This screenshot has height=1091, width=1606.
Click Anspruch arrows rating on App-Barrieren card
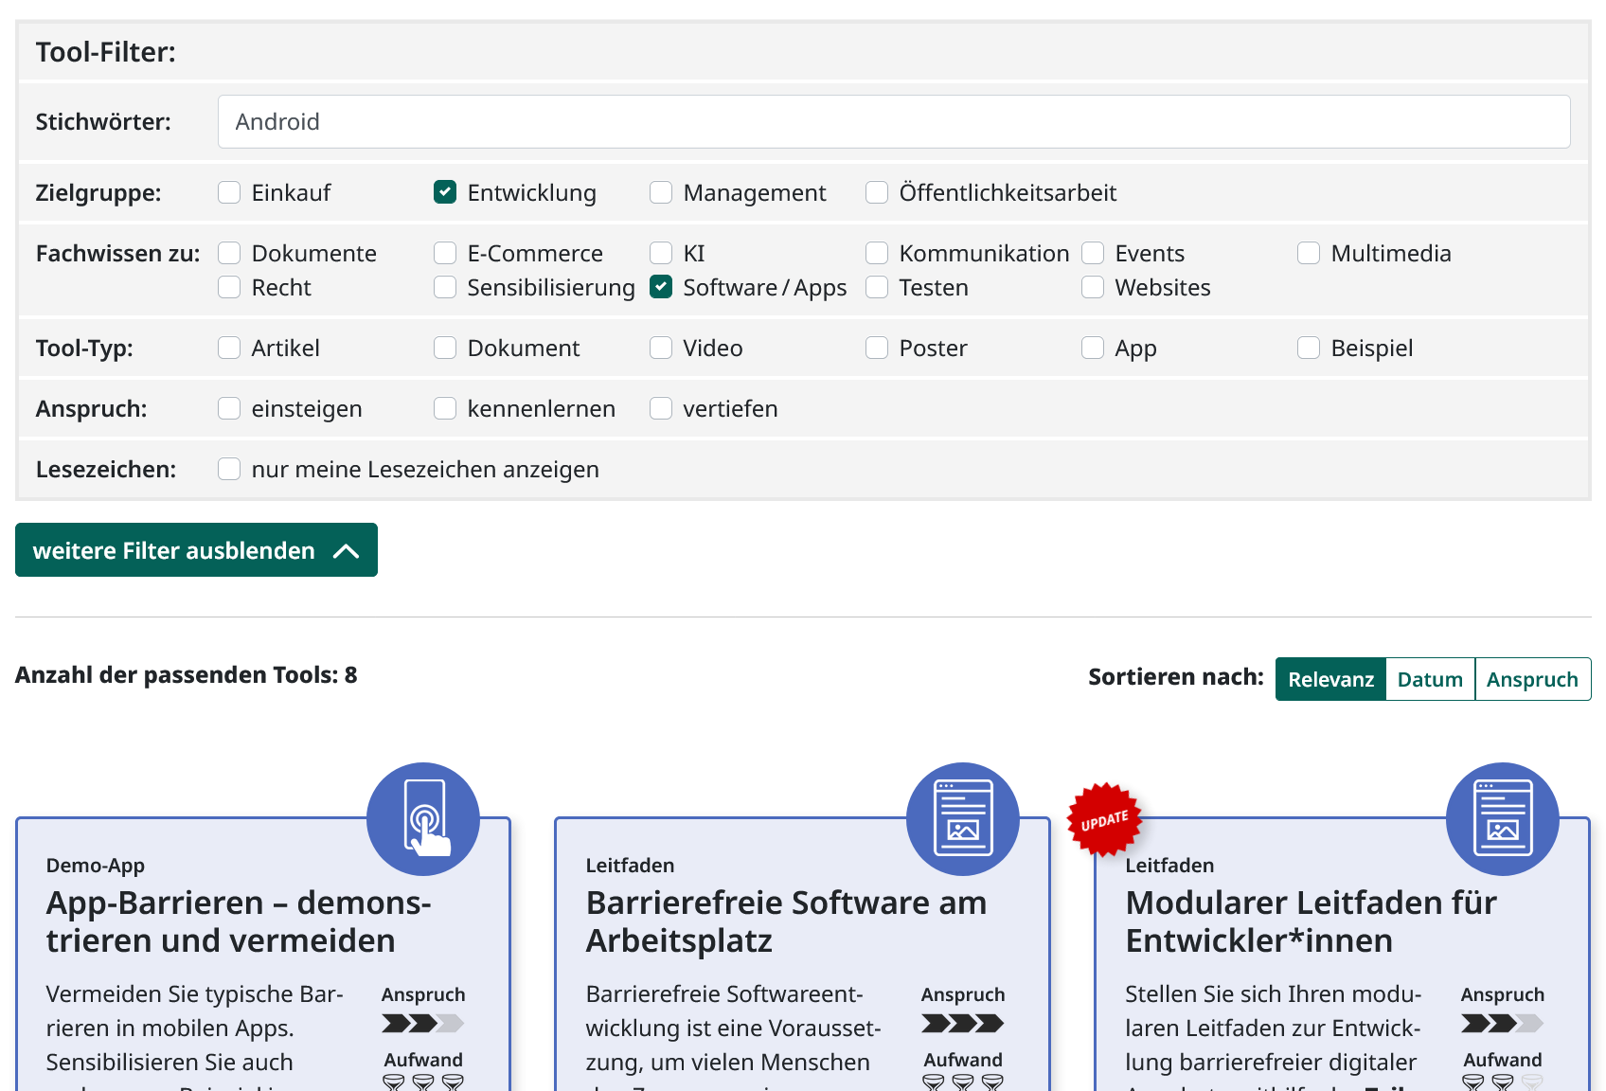tap(423, 1023)
